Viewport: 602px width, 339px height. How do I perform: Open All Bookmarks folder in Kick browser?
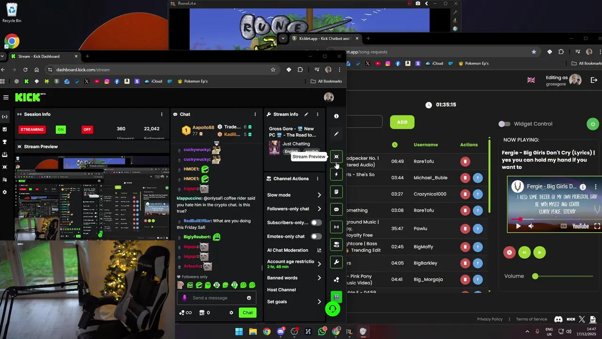[x=326, y=81]
